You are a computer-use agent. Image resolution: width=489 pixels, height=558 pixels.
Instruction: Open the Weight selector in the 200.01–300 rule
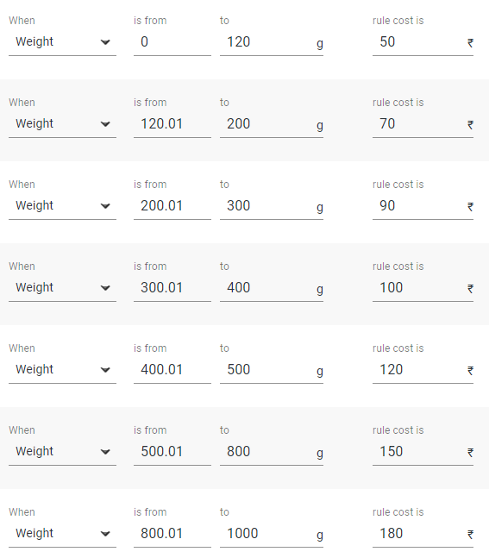[x=62, y=205]
